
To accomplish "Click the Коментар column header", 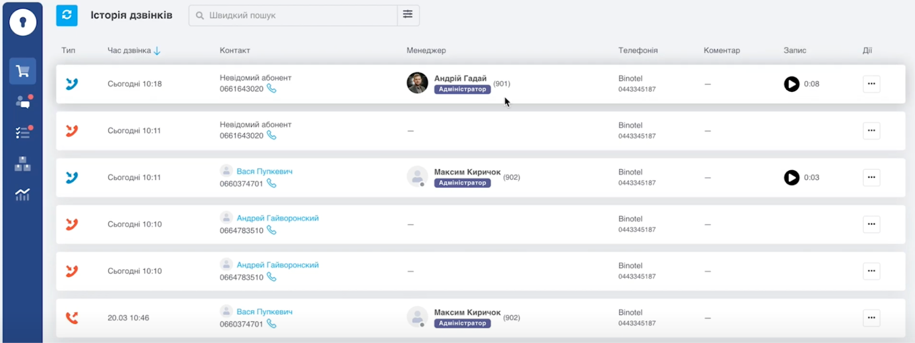I will [x=722, y=50].
